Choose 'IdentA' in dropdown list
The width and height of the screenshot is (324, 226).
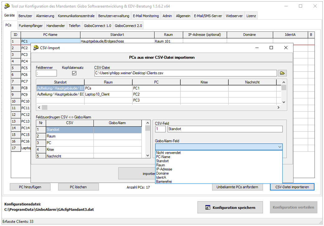pos(161,177)
